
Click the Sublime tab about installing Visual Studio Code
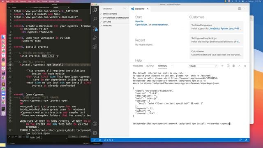click(x=40, y=7)
